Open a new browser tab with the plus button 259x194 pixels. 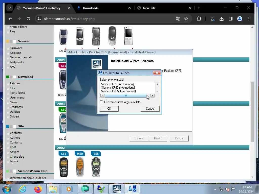pyautogui.click(x=199, y=8)
